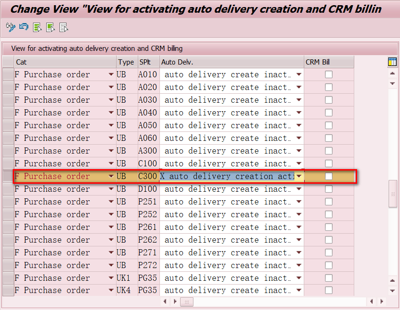The image size is (400, 310).
Task: Click the Deselect All icon
Action: coord(64,27)
